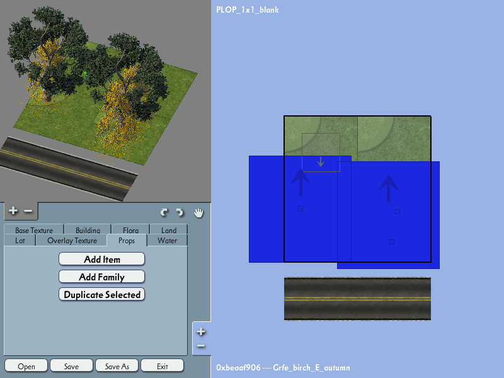Rotate the preview counterclockwise with arrow icon
This screenshot has height=378, width=504.
(180, 212)
